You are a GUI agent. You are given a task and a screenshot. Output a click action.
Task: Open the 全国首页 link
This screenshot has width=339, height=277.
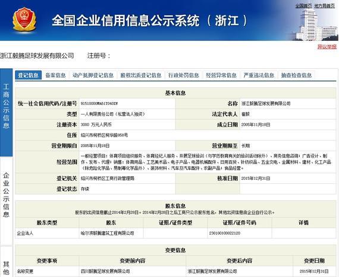coord(303,6)
